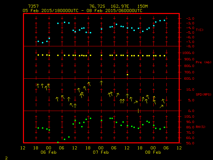Click the first cyan temperature point on left

tap(38, 41)
